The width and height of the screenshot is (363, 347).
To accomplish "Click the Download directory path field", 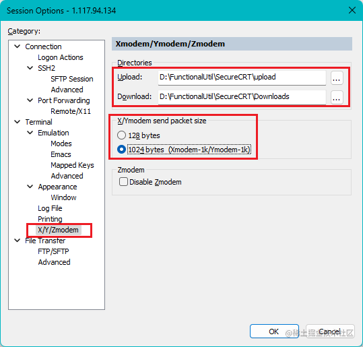I will (242, 97).
